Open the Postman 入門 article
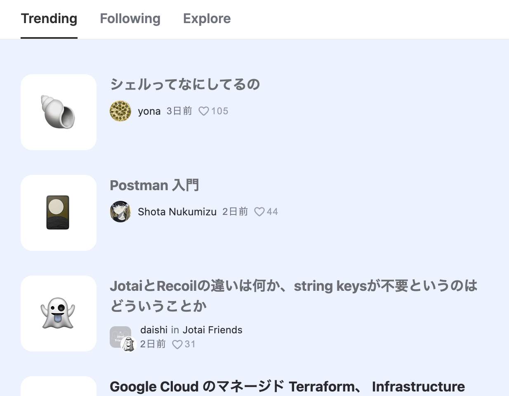 pyautogui.click(x=154, y=185)
